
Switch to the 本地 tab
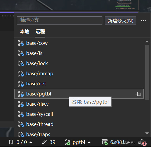pyautogui.click(x=25, y=31)
